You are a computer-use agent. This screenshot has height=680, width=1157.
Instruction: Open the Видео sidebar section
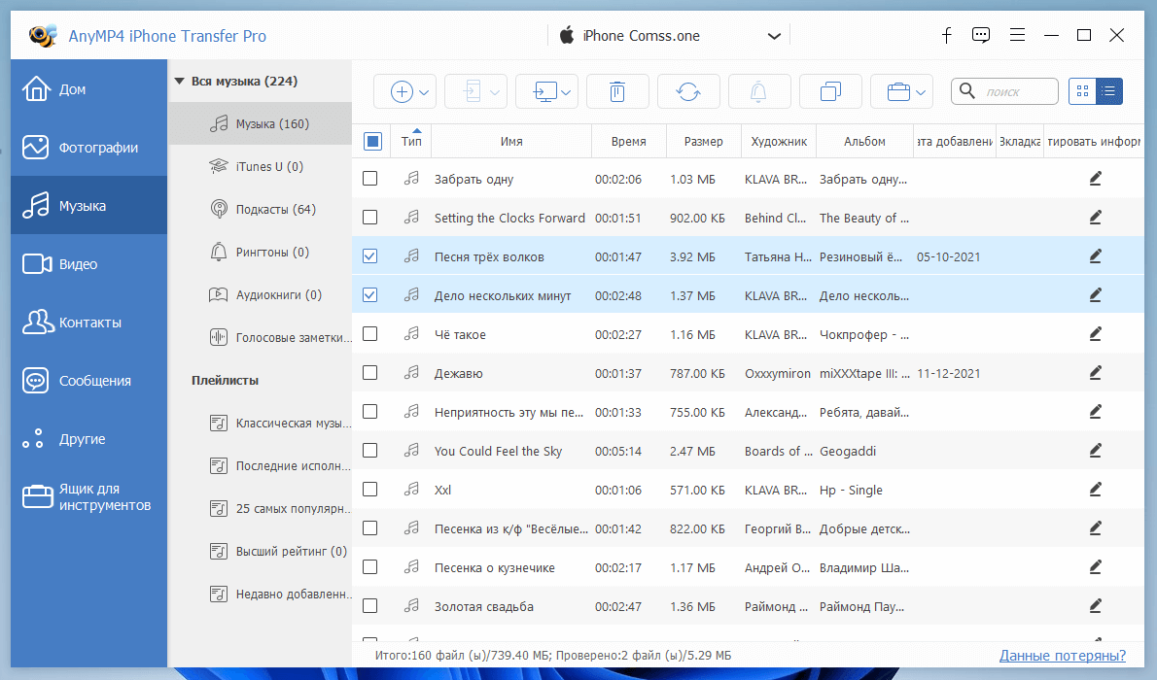[x=89, y=264]
